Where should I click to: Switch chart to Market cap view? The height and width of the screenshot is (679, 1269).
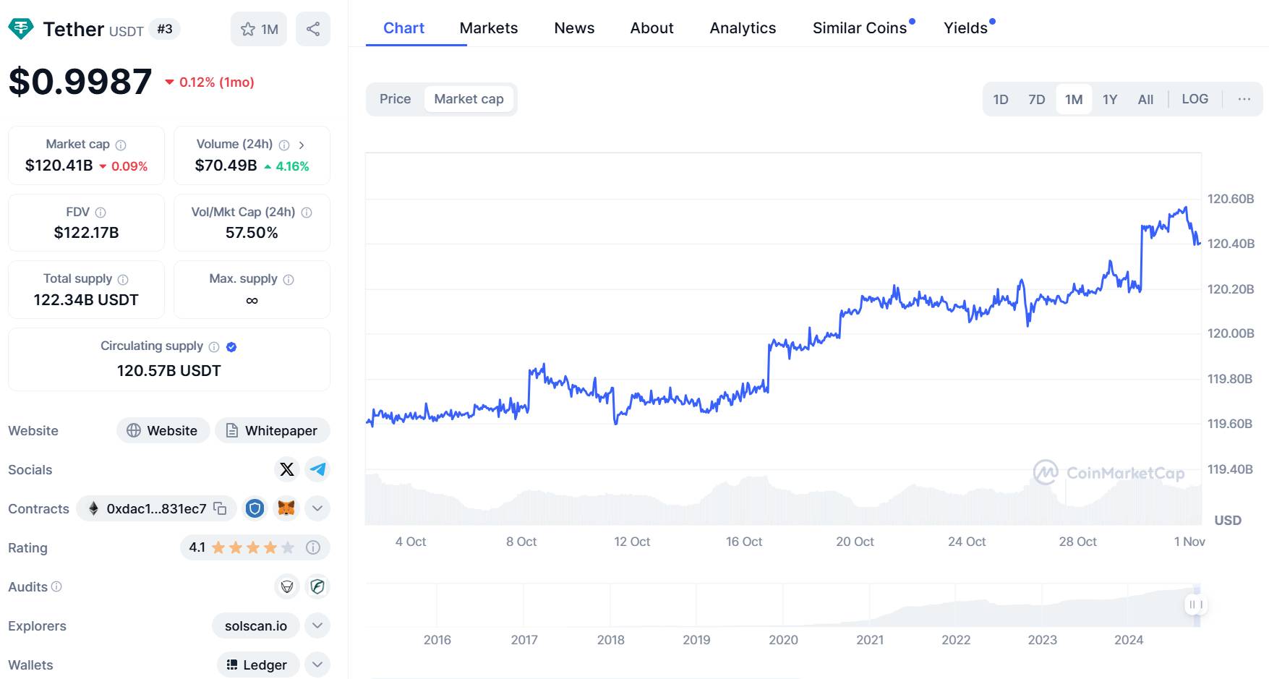[x=469, y=99]
